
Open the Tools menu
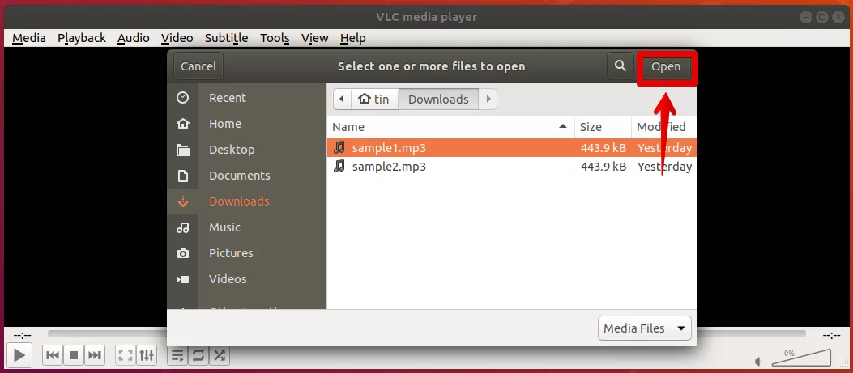(275, 38)
